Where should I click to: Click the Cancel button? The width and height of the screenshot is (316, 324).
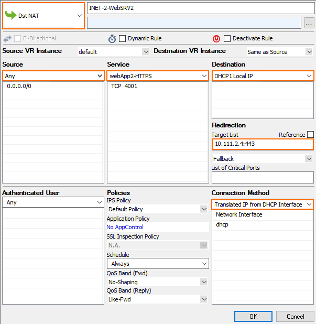click(296, 316)
